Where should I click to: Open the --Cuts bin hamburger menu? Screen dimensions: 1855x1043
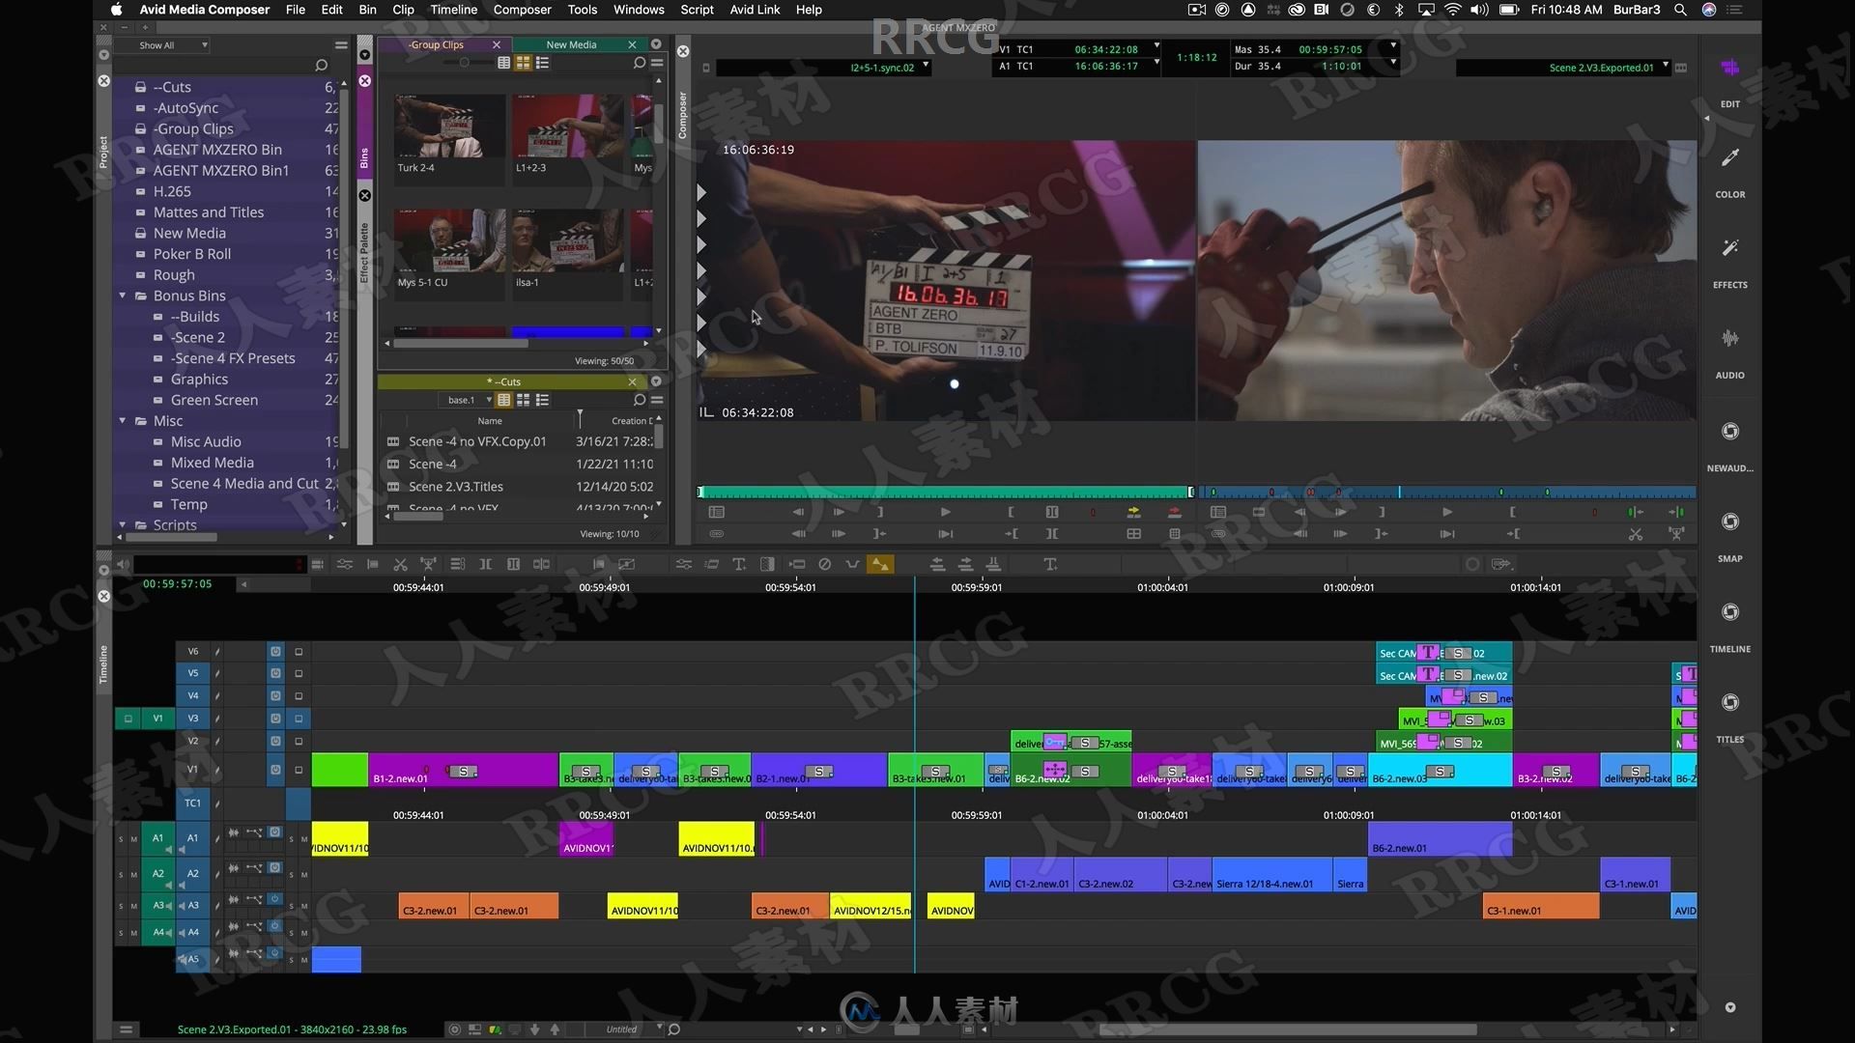coord(657,400)
